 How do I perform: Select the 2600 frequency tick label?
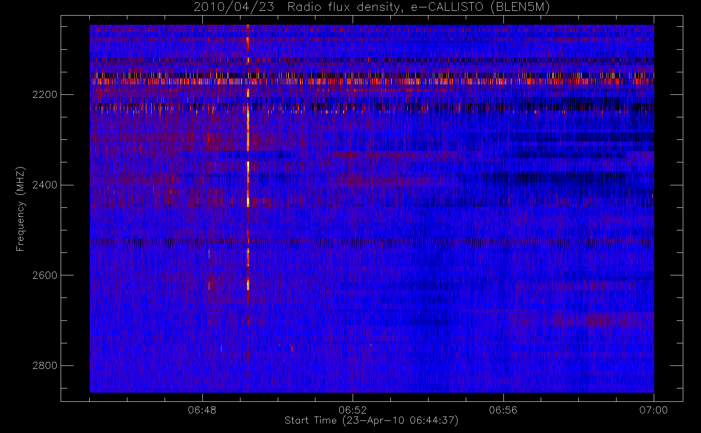[45, 275]
